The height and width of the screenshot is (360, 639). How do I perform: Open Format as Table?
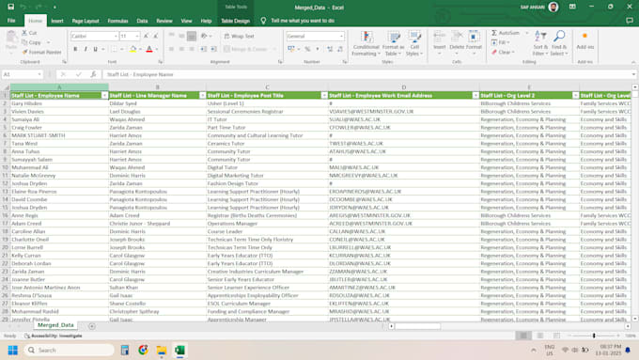click(393, 43)
